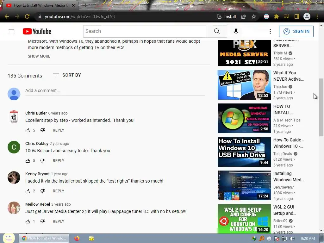This screenshot has height=243, width=324.
Task: Open the Extensions puzzle icon
Action: [x=277, y=16]
